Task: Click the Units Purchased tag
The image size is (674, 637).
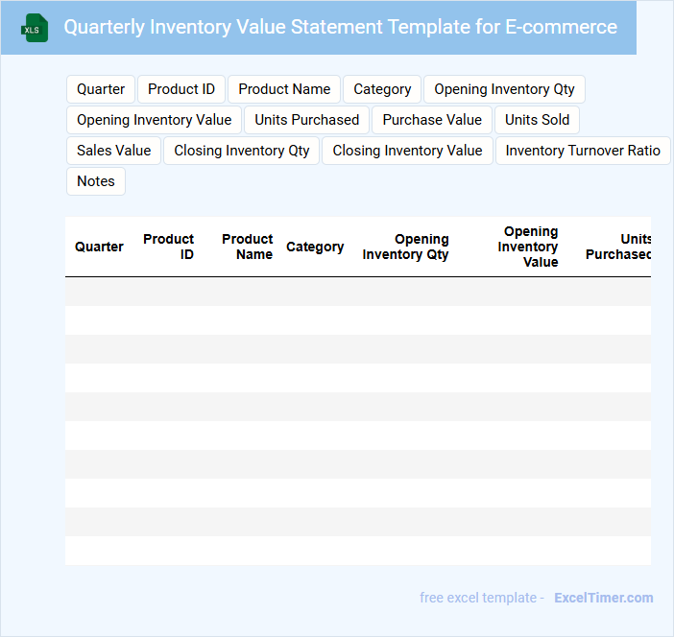Action: pyautogui.click(x=306, y=120)
